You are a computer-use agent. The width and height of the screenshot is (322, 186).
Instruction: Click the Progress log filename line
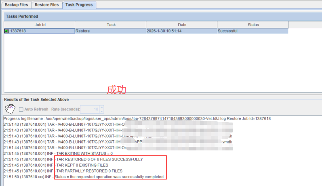(x=137, y=118)
